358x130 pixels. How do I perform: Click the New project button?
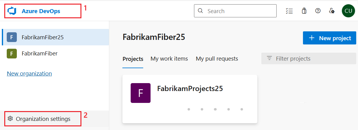(x=330, y=38)
